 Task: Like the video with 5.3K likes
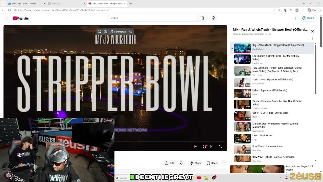(170, 163)
